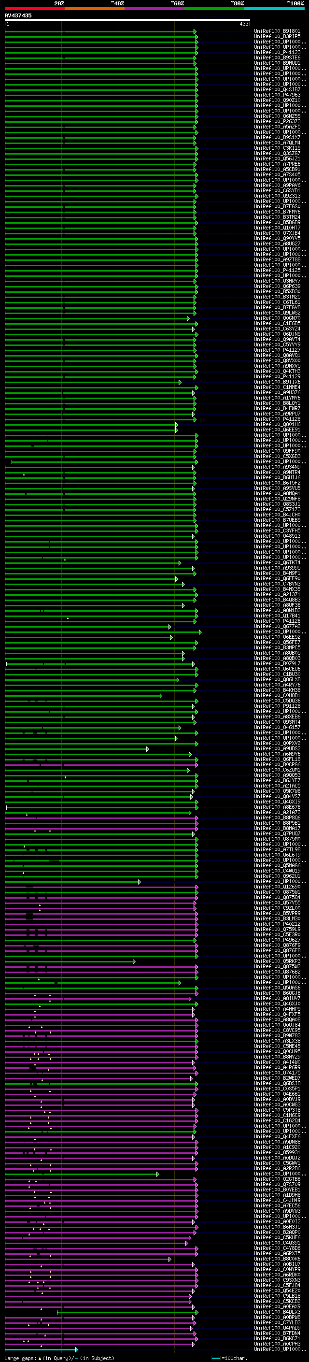Pick the UniRef100_C0NYP9 label
Image resolution: width=309 pixels, height=1362 pixels.
click(277, 1269)
